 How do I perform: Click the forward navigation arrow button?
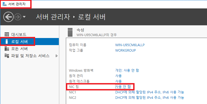click(x=17, y=17)
